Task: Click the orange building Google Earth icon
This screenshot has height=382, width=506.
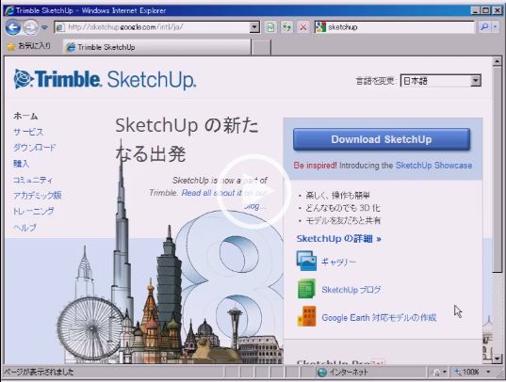Action: tap(306, 316)
